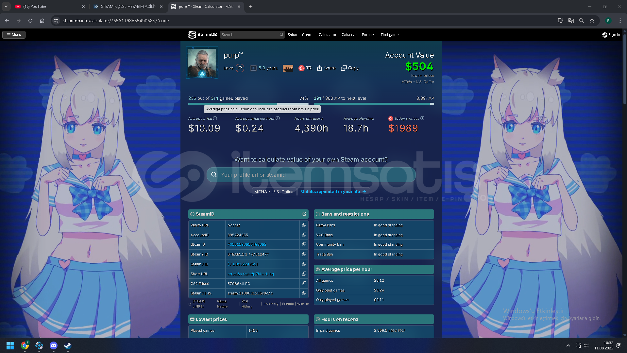Open the Find games menu item

391,35
